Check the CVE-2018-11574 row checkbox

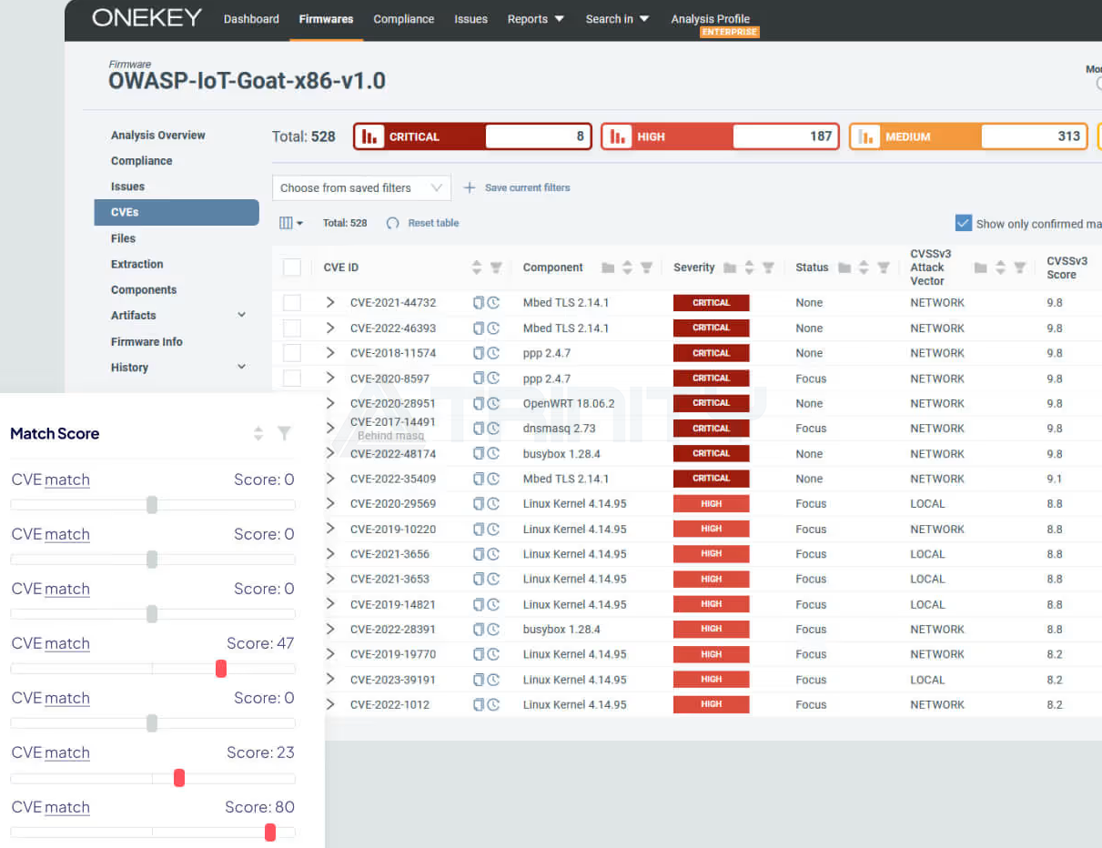292,353
